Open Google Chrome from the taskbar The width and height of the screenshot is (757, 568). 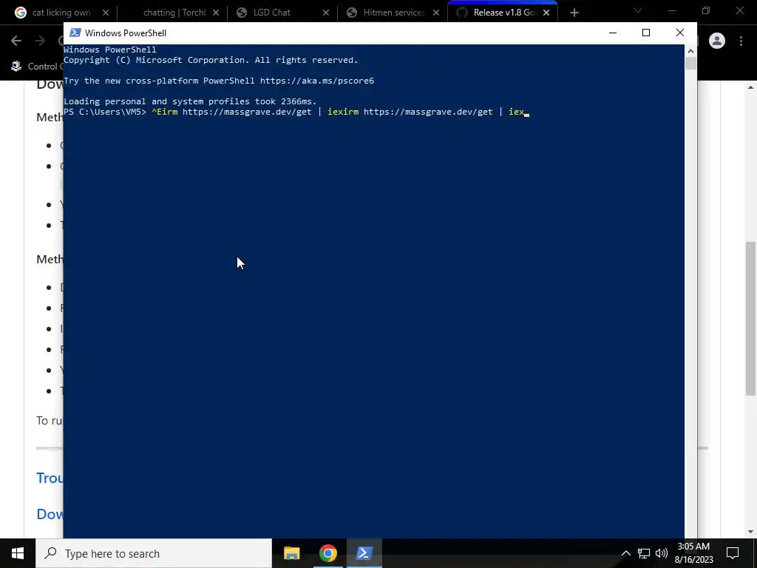[x=327, y=553]
